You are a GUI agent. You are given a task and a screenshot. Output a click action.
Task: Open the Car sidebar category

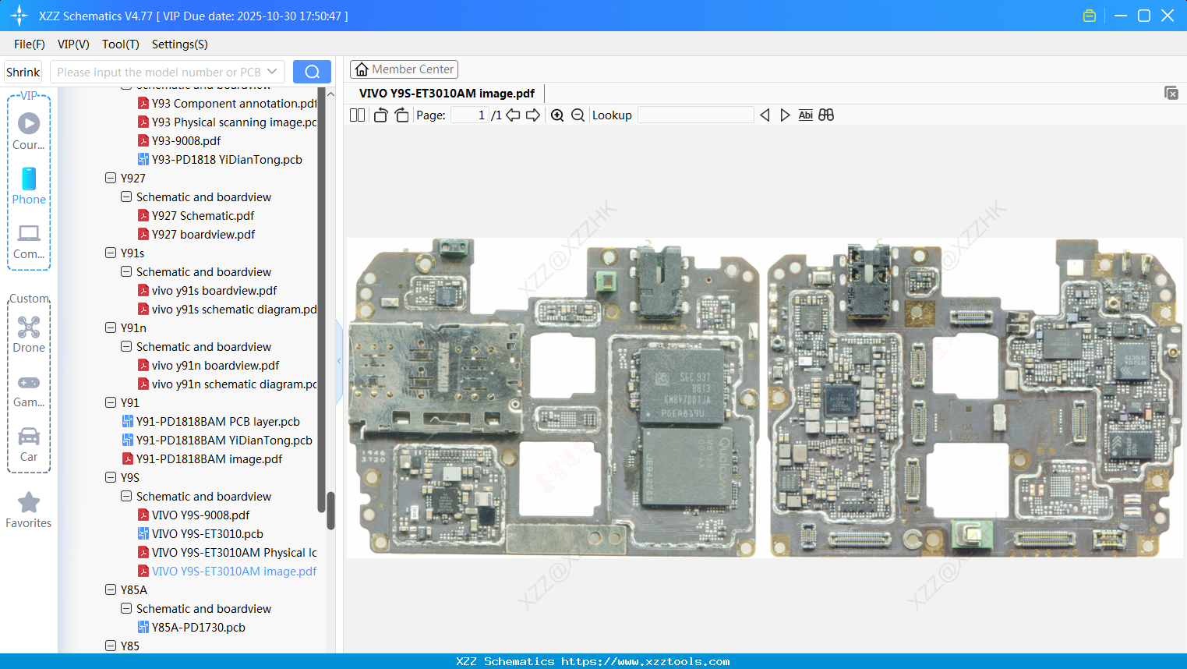29,444
